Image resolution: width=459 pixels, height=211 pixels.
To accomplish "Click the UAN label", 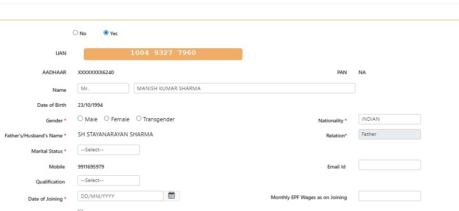I will point(61,53).
